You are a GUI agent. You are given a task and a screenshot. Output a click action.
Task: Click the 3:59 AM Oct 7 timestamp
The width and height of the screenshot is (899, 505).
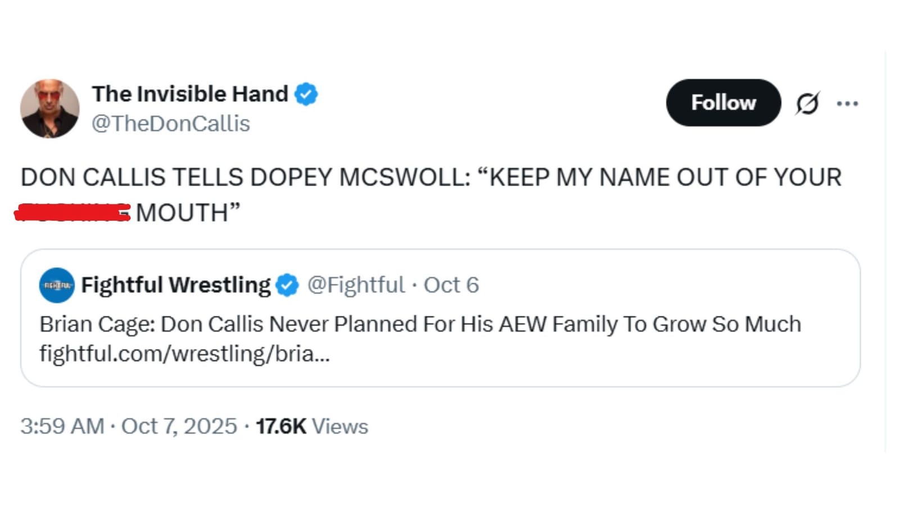129,426
